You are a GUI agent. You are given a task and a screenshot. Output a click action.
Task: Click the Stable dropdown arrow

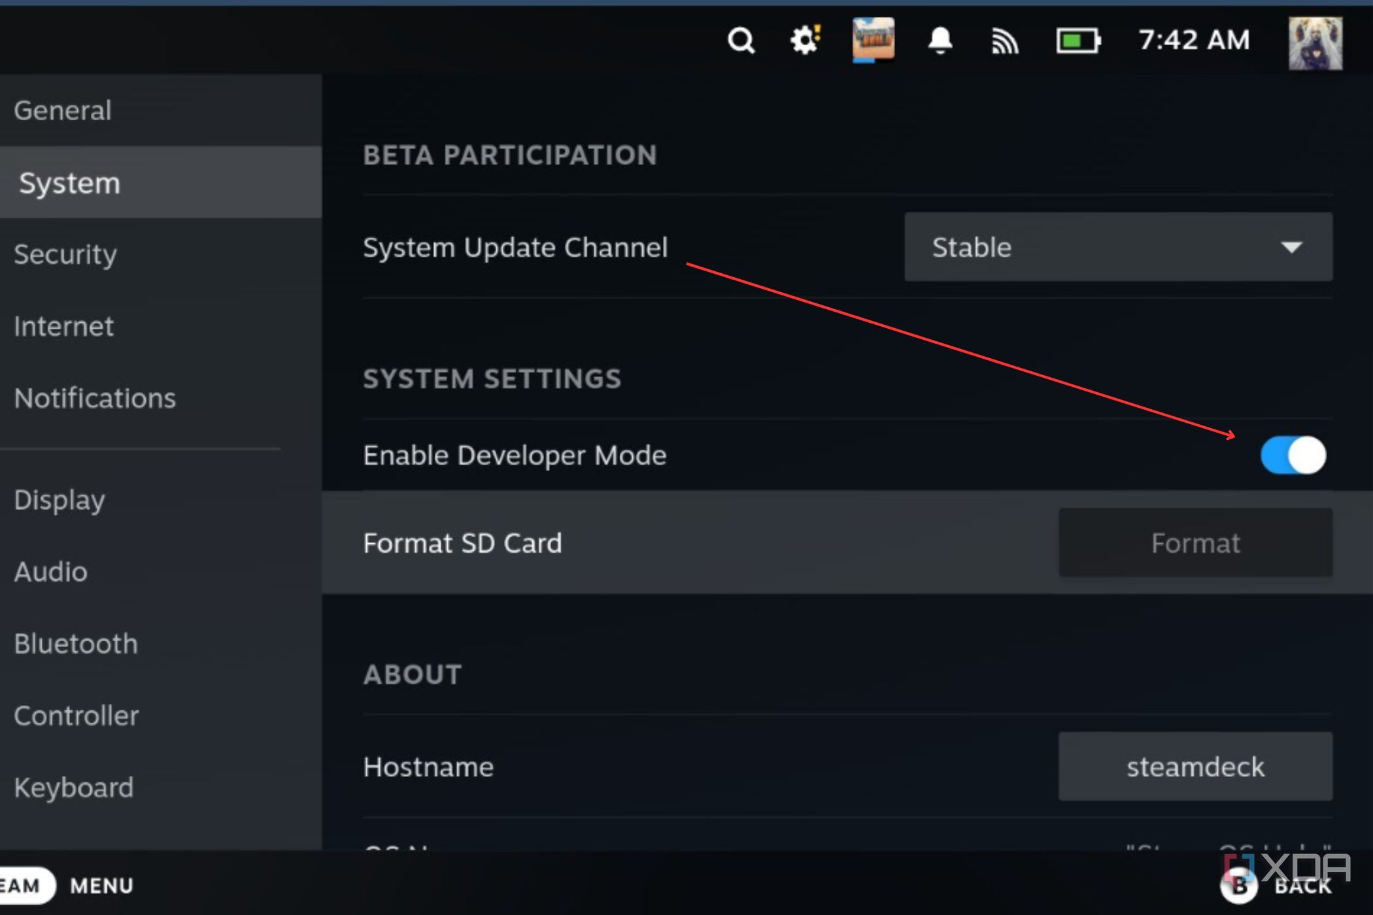click(1291, 247)
